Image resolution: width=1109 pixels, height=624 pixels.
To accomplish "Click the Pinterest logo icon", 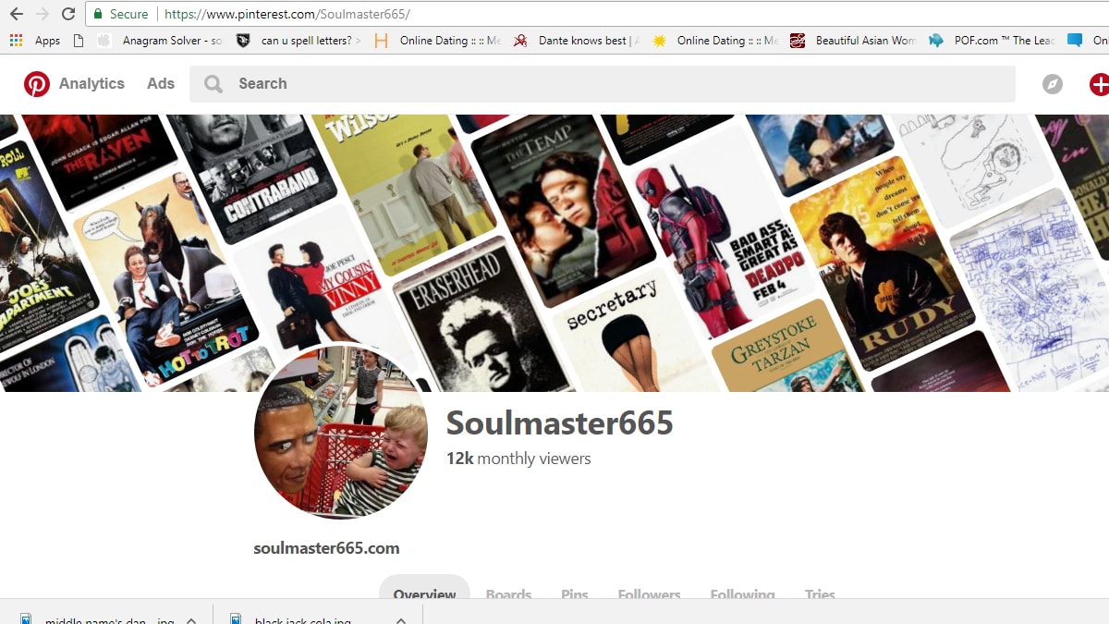I will point(37,84).
